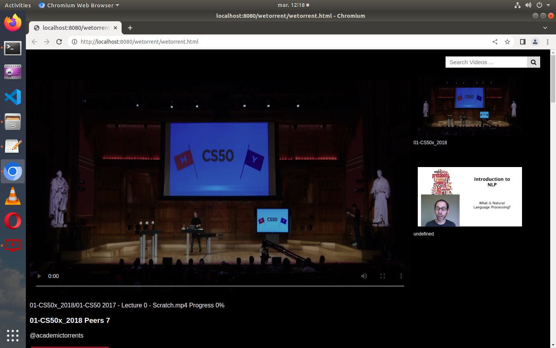Select the Introduction to NLP thumbnail

470,197
